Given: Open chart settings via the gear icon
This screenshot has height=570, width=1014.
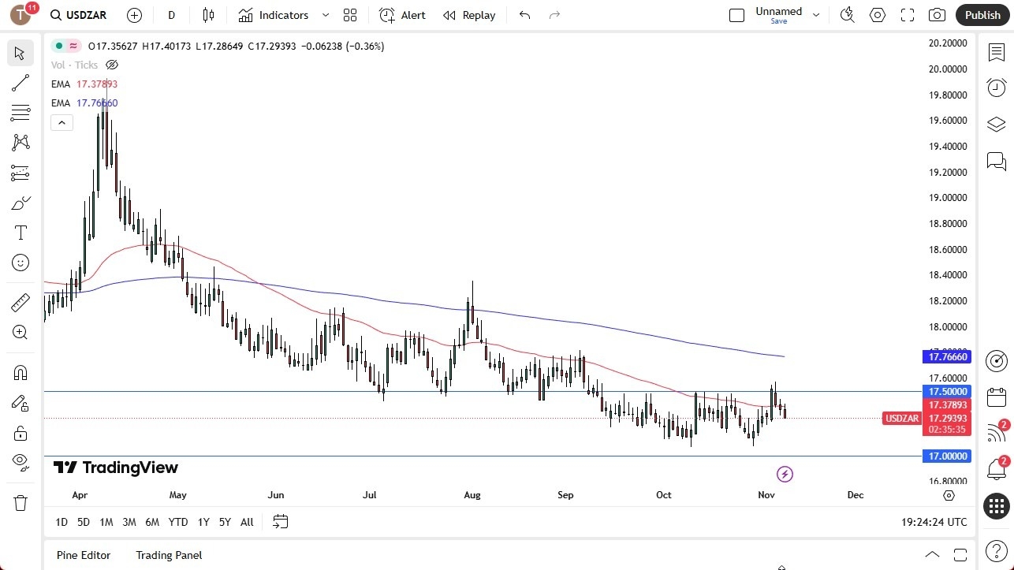Looking at the screenshot, I should click(x=877, y=14).
